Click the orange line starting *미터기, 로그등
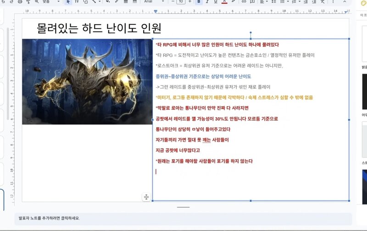Image resolution: width=367 pixels, height=231 pixels. (234, 97)
